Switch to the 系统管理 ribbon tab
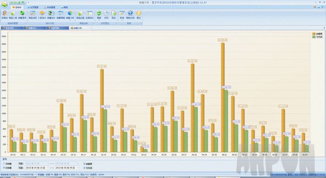Image resolution: width=326 pixels, height=178 pixels. pyautogui.click(x=49, y=7)
